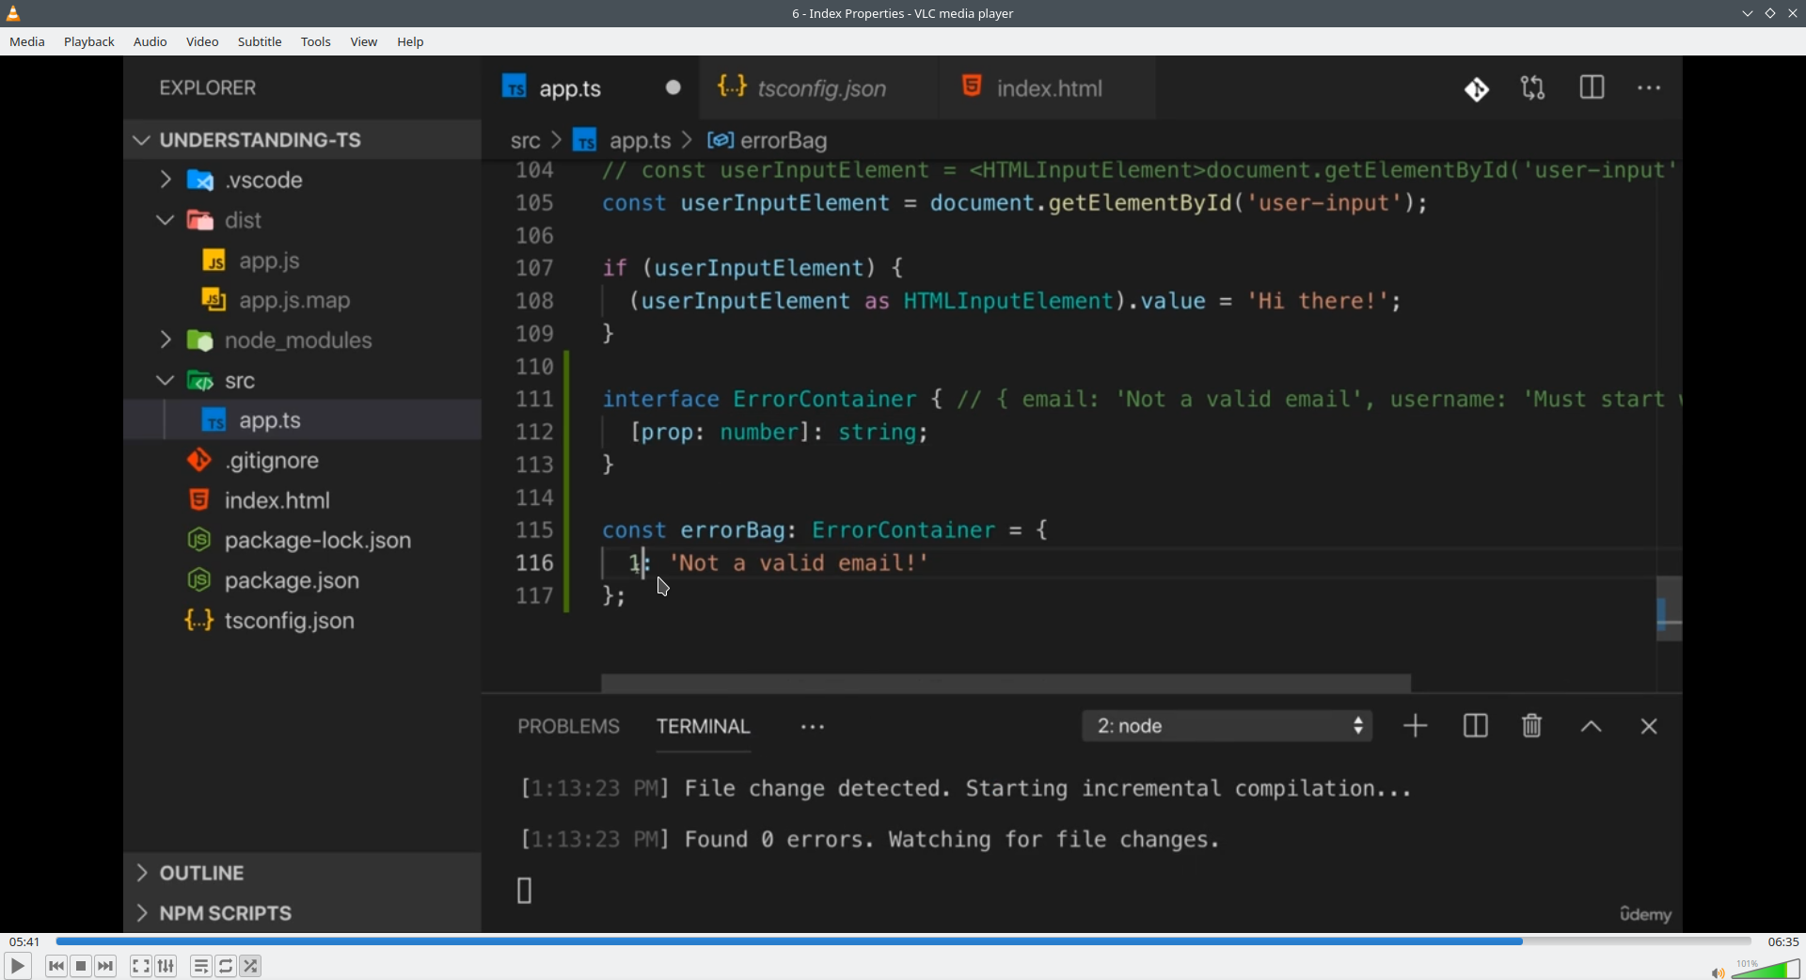1806x980 pixels.
Task: Open editor more actions ellipsis
Action: pyautogui.click(x=1649, y=88)
